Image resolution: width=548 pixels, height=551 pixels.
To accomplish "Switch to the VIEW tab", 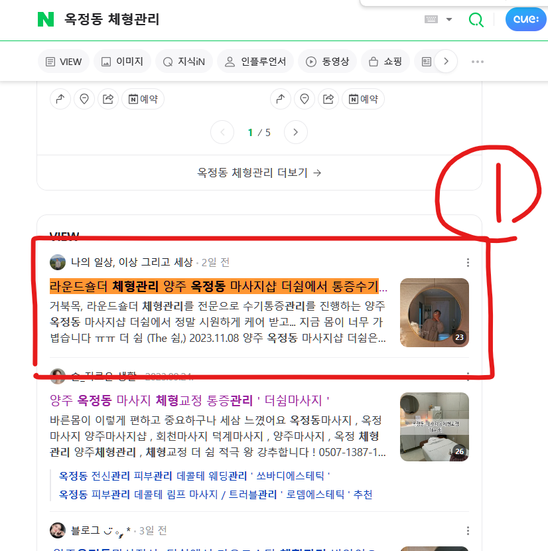I will click(64, 62).
